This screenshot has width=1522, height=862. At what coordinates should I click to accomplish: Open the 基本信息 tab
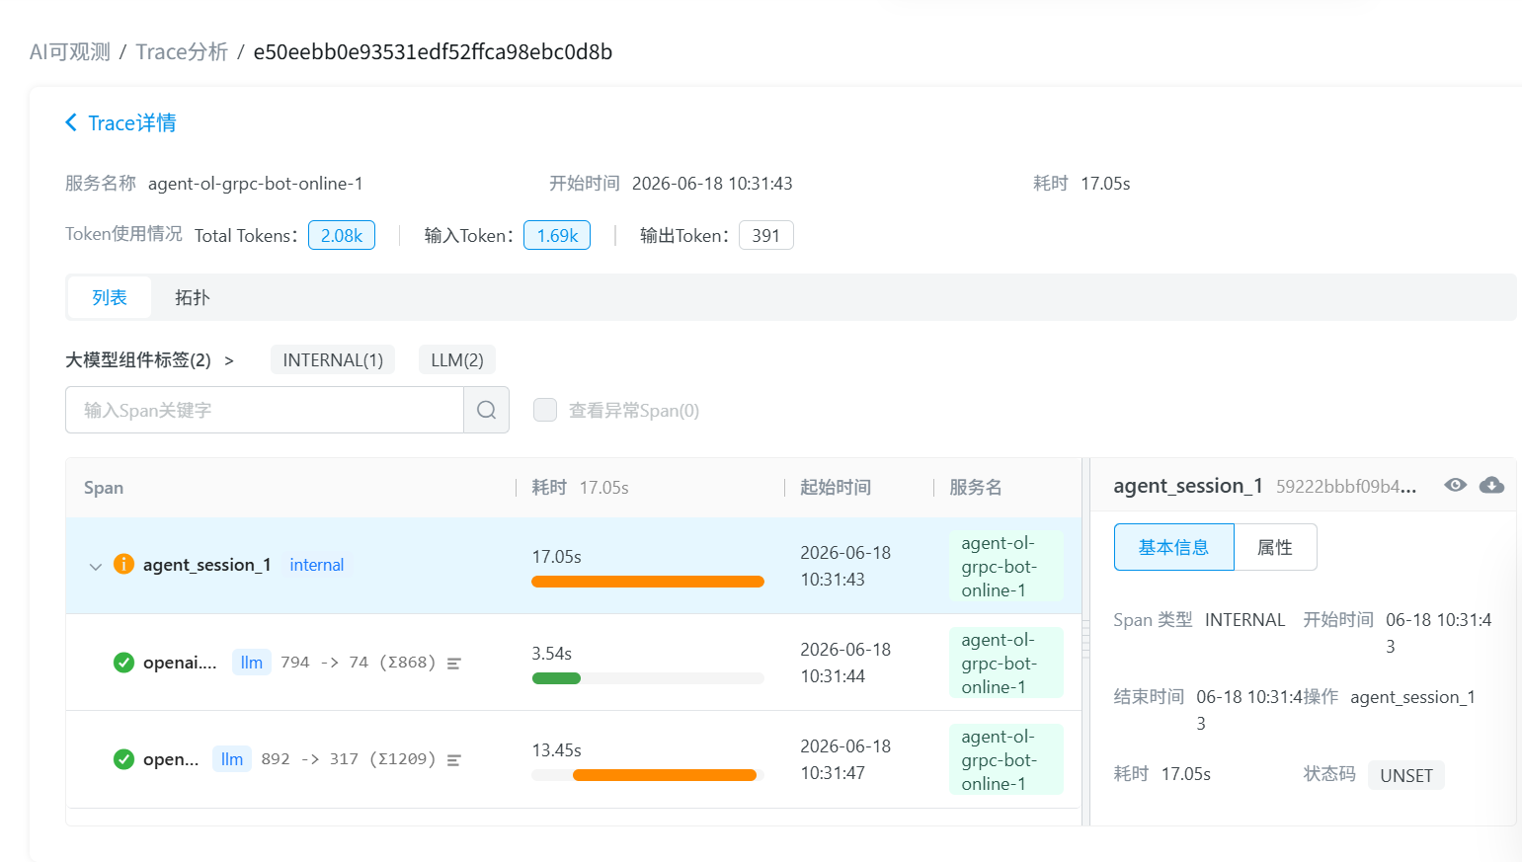(x=1173, y=547)
